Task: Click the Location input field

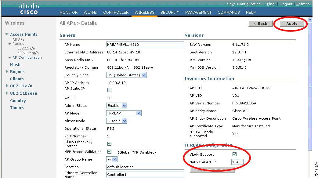Action: click(x=145, y=167)
